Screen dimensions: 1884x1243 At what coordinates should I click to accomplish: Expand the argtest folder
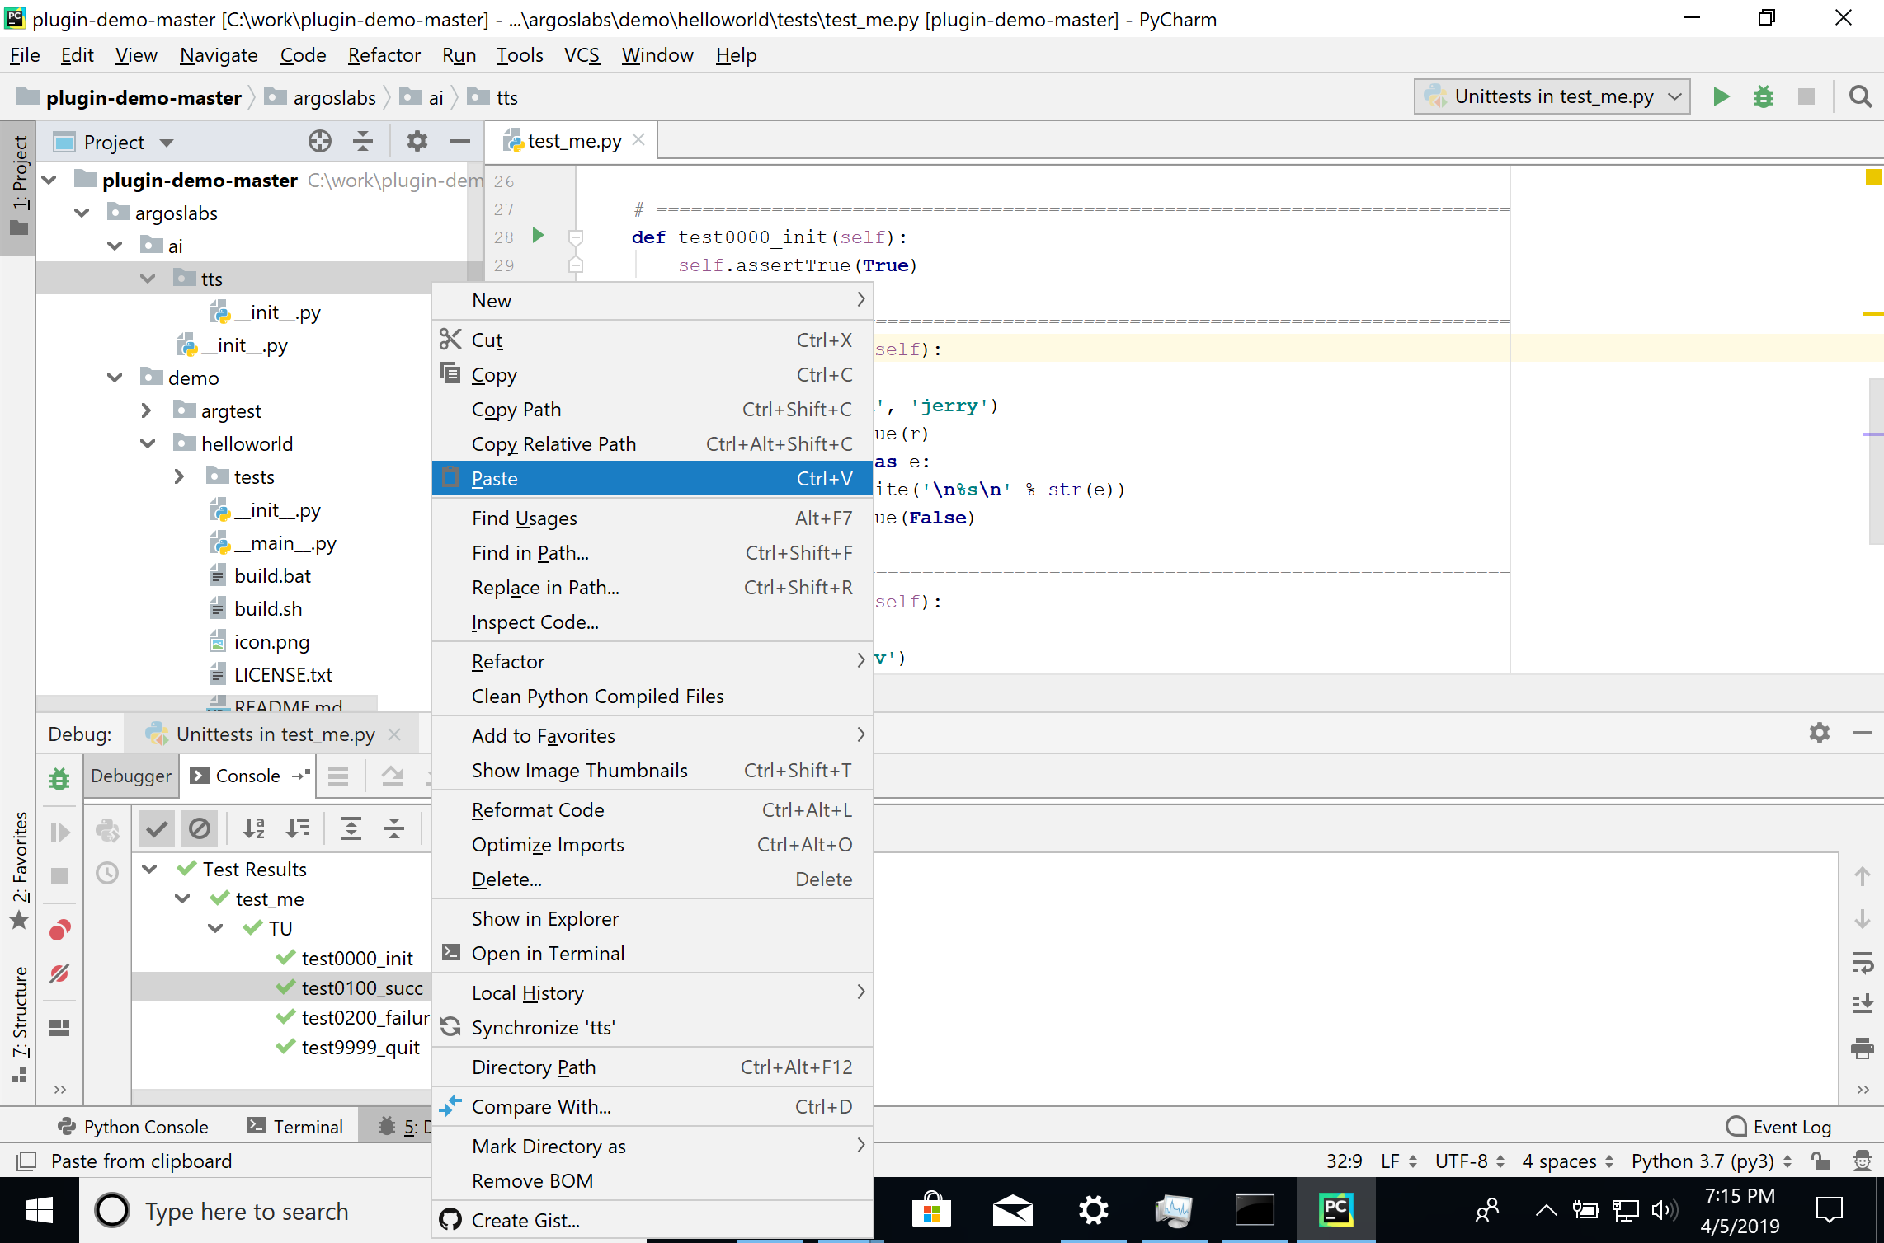coord(147,410)
